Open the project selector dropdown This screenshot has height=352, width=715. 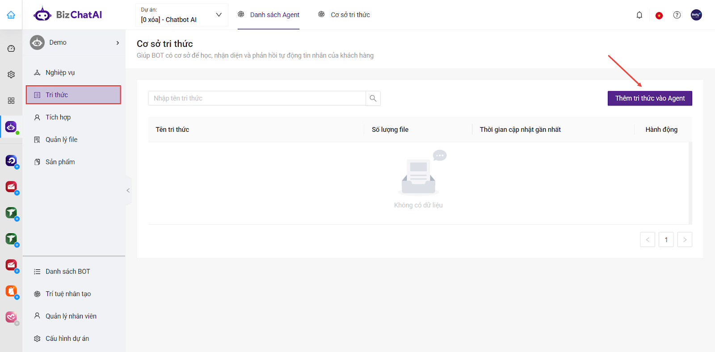[x=181, y=15]
